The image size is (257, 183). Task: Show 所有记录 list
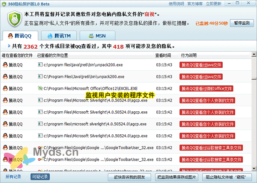coord(13,177)
